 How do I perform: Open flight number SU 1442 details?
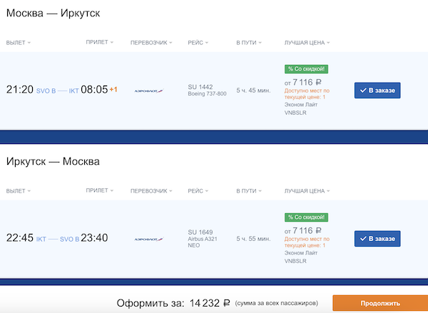click(x=199, y=87)
